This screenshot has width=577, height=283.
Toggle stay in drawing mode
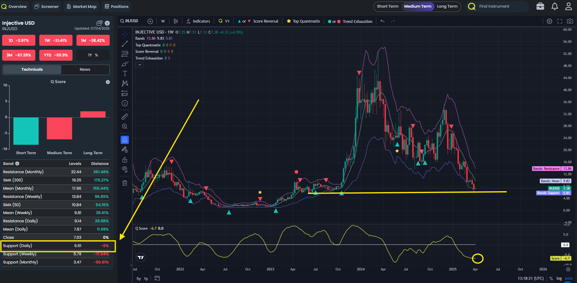pyautogui.click(x=125, y=149)
